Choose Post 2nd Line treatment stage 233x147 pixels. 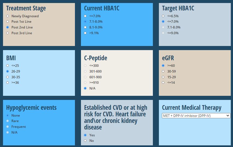pos(8,27)
